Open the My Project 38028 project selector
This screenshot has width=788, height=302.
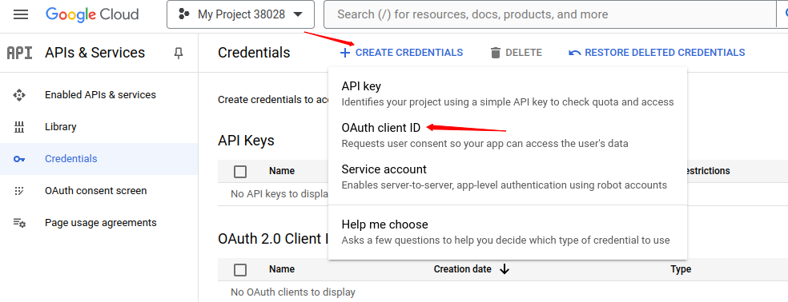[x=241, y=14]
